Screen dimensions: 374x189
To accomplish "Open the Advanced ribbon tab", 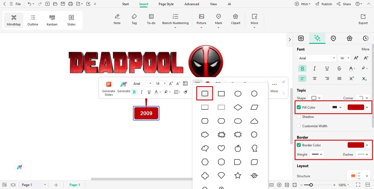I will pos(192,4).
